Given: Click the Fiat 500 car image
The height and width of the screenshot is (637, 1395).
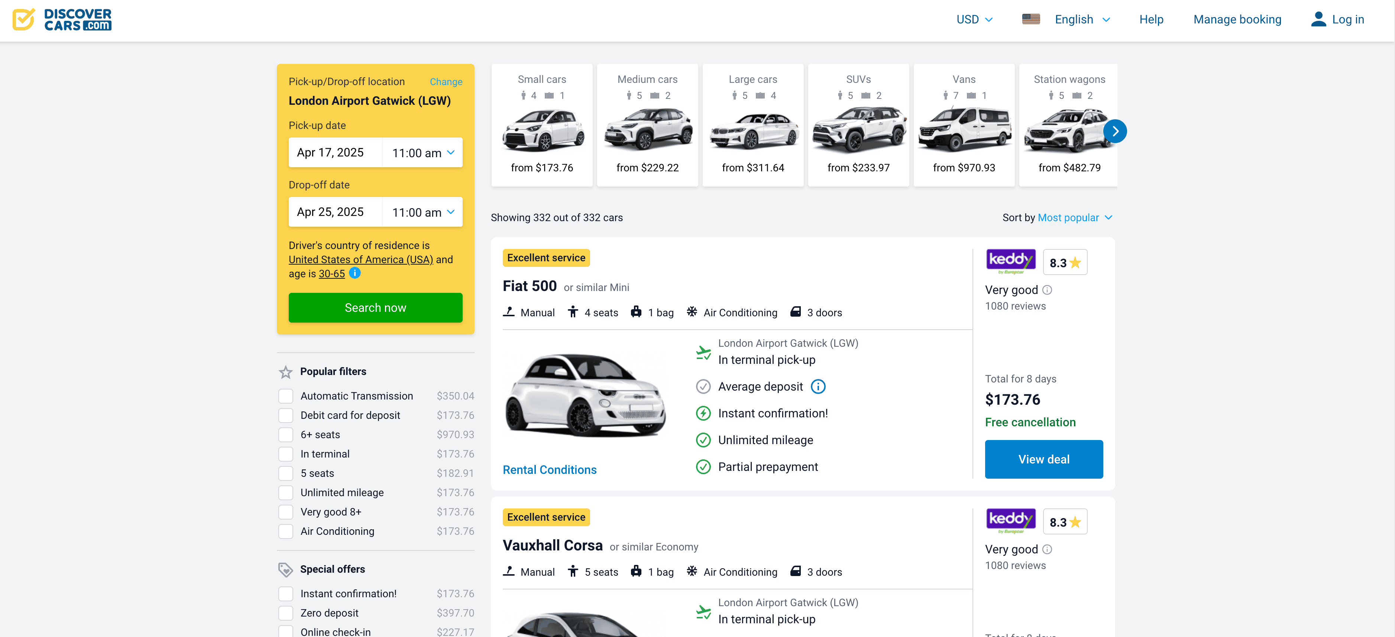Looking at the screenshot, I should (x=585, y=395).
